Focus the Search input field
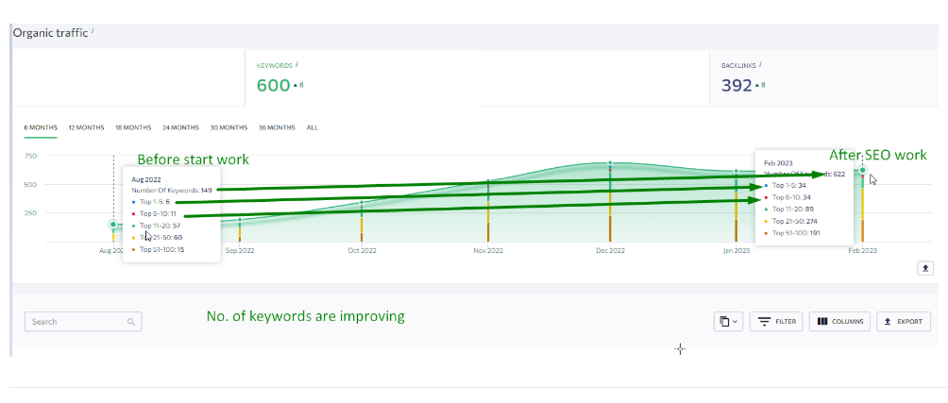This screenshot has height=403, width=948. [x=76, y=322]
